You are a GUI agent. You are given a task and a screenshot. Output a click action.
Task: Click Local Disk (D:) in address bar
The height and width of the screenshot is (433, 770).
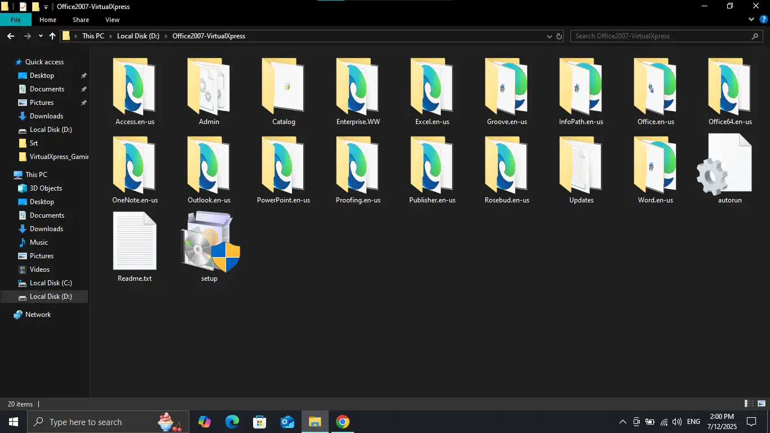pyautogui.click(x=138, y=36)
